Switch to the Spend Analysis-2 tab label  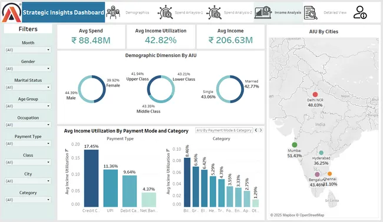pos(238,12)
